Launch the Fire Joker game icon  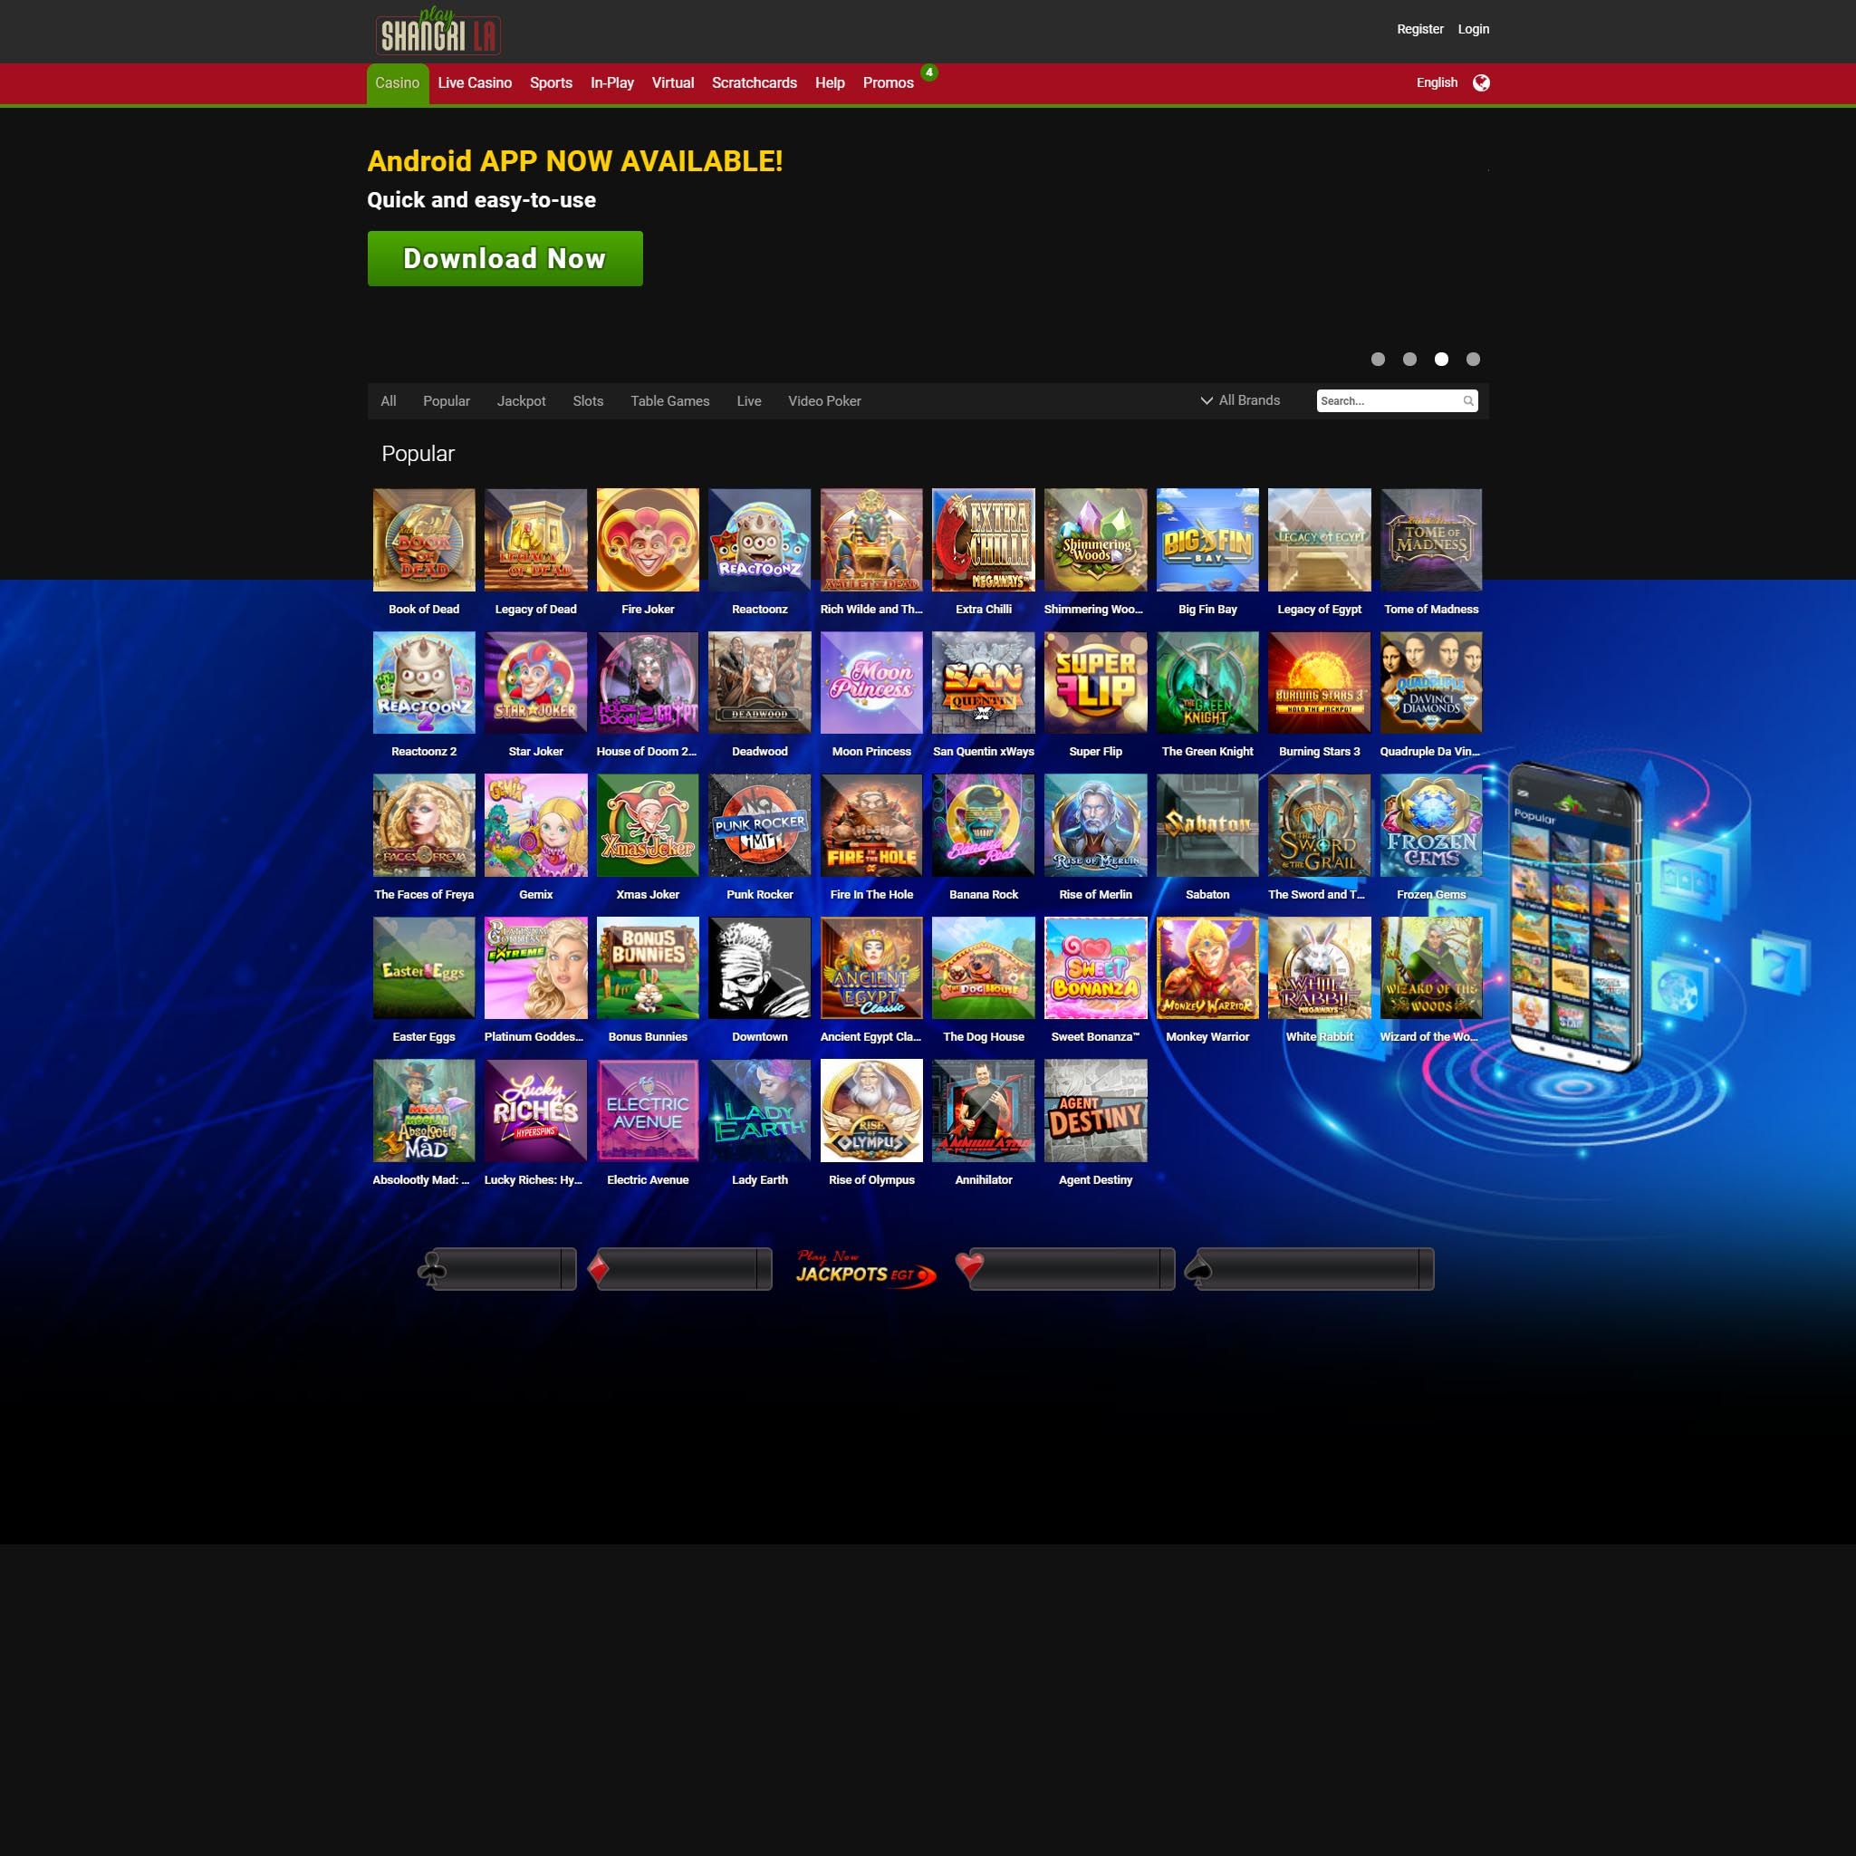(x=647, y=539)
